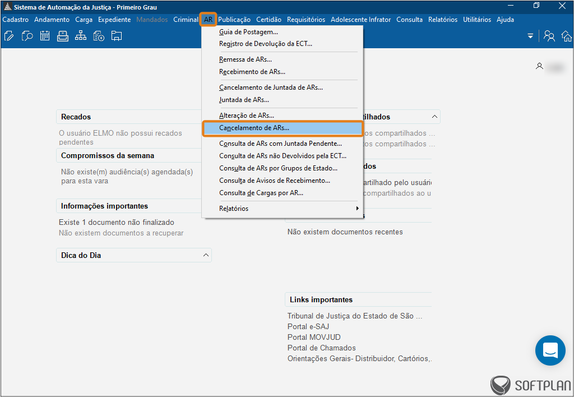The width and height of the screenshot is (574, 397).
Task: Click the home icon in the toolbar
Action: coord(567,36)
